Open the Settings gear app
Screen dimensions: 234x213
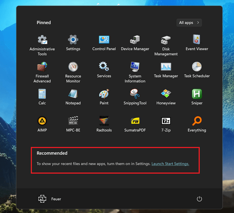click(x=73, y=43)
